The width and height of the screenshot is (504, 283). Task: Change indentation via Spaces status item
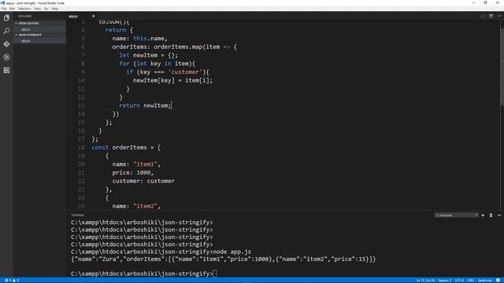click(444, 281)
